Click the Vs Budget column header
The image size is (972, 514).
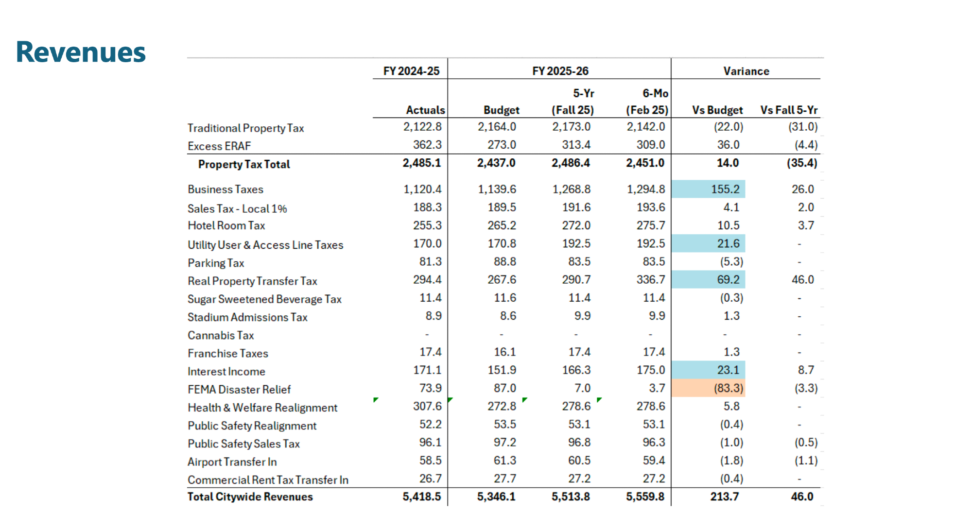tap(717, 110)
